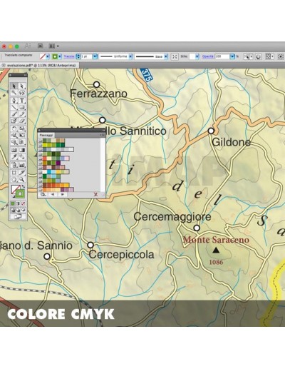Click the Traccia link
This screenshot has width=285, height=369.
click(69, 56)
